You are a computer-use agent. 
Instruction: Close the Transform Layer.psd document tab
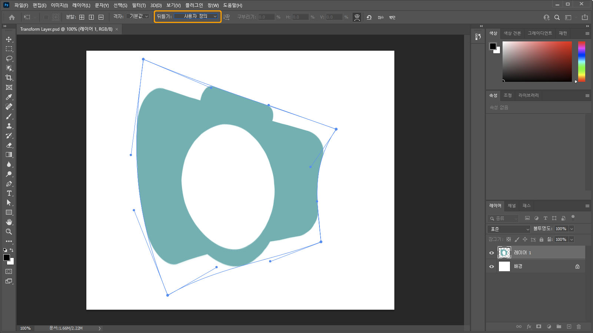117,29
